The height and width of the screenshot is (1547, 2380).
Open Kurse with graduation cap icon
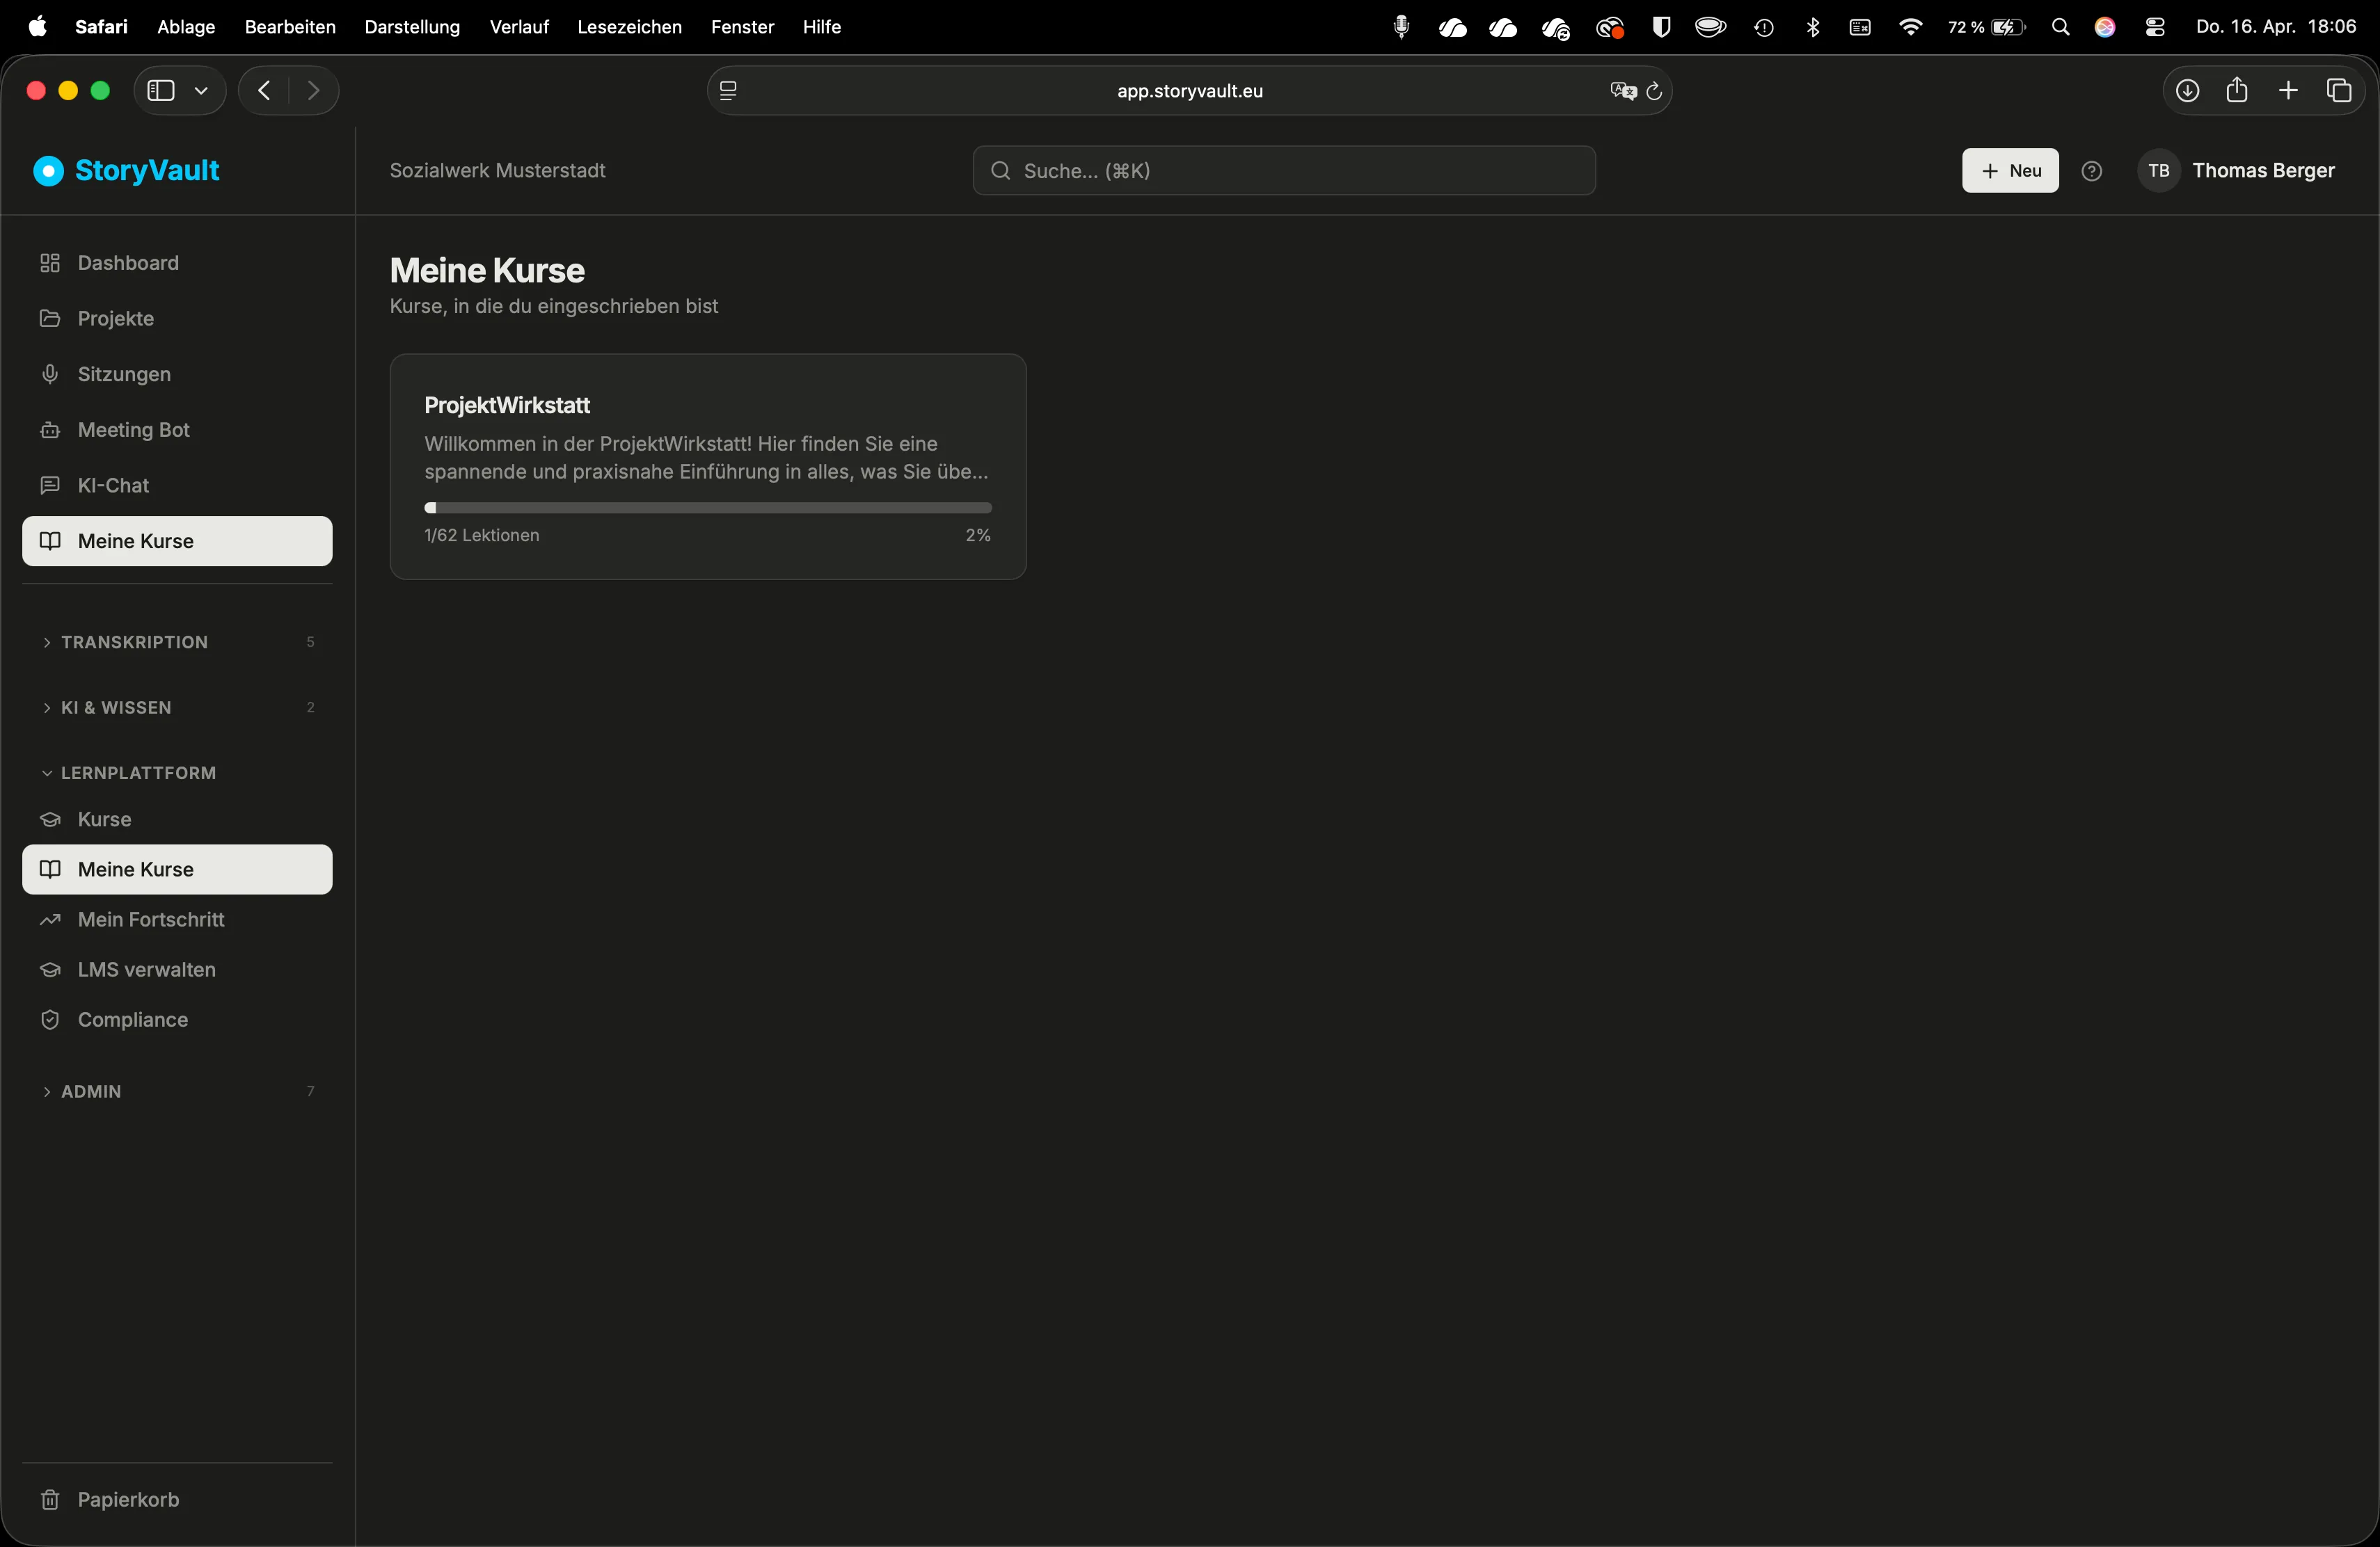tap(177, 819)
